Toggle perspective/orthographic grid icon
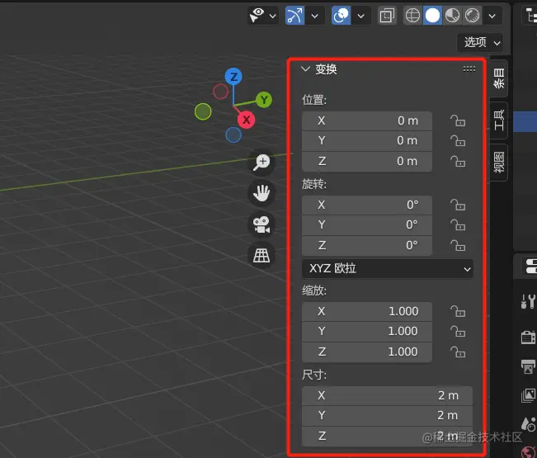537x458 pixels. (261, 256)
